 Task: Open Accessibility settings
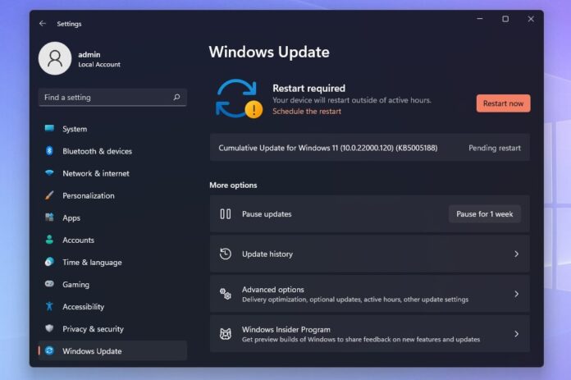(x=112, y=307)
